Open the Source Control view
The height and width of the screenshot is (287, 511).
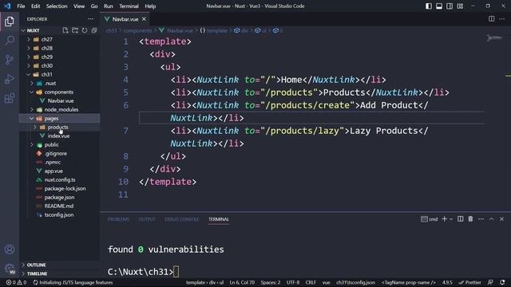(10, 60)
